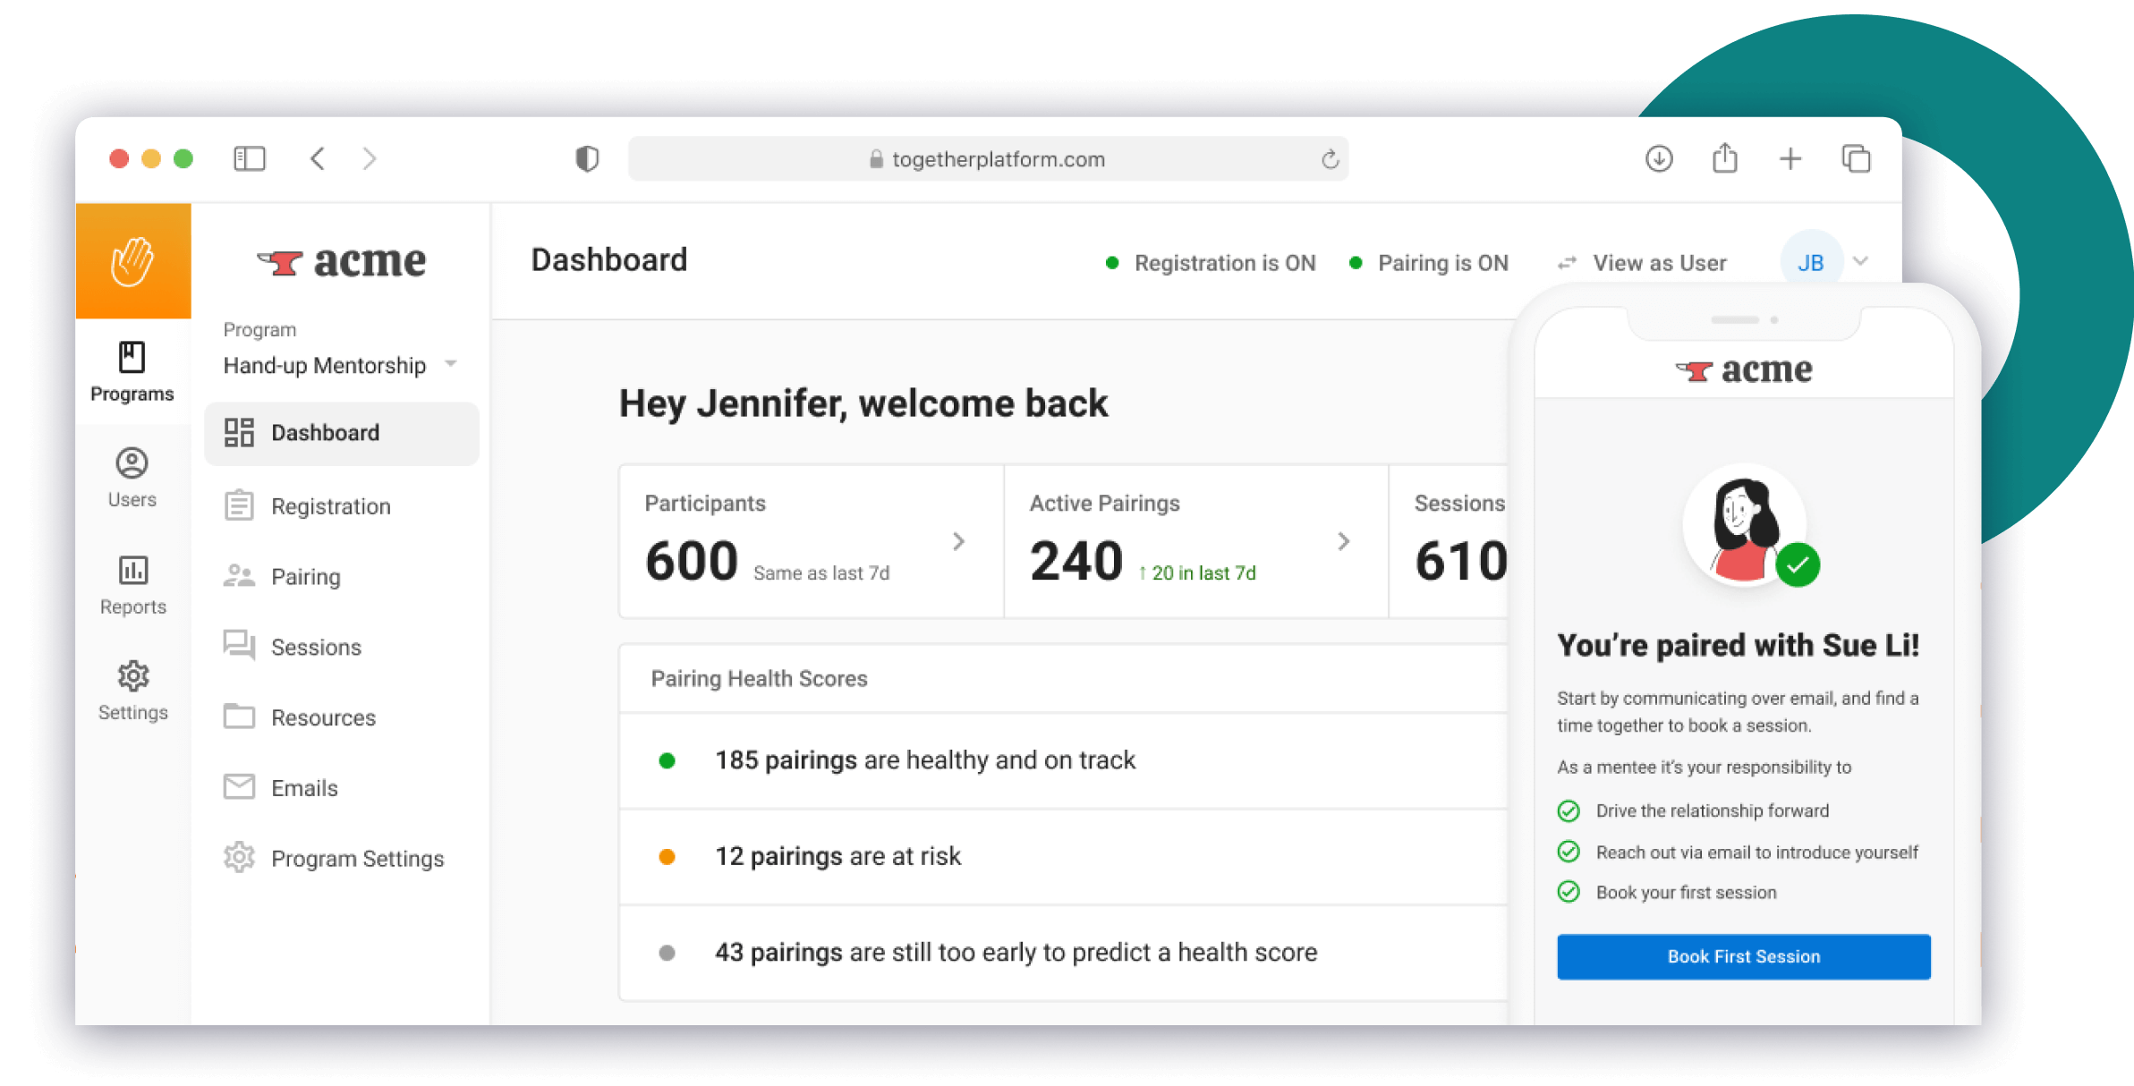Open the Programs section in sidebar
The height and width of the screenshot is (1086, 2134).
132,371
